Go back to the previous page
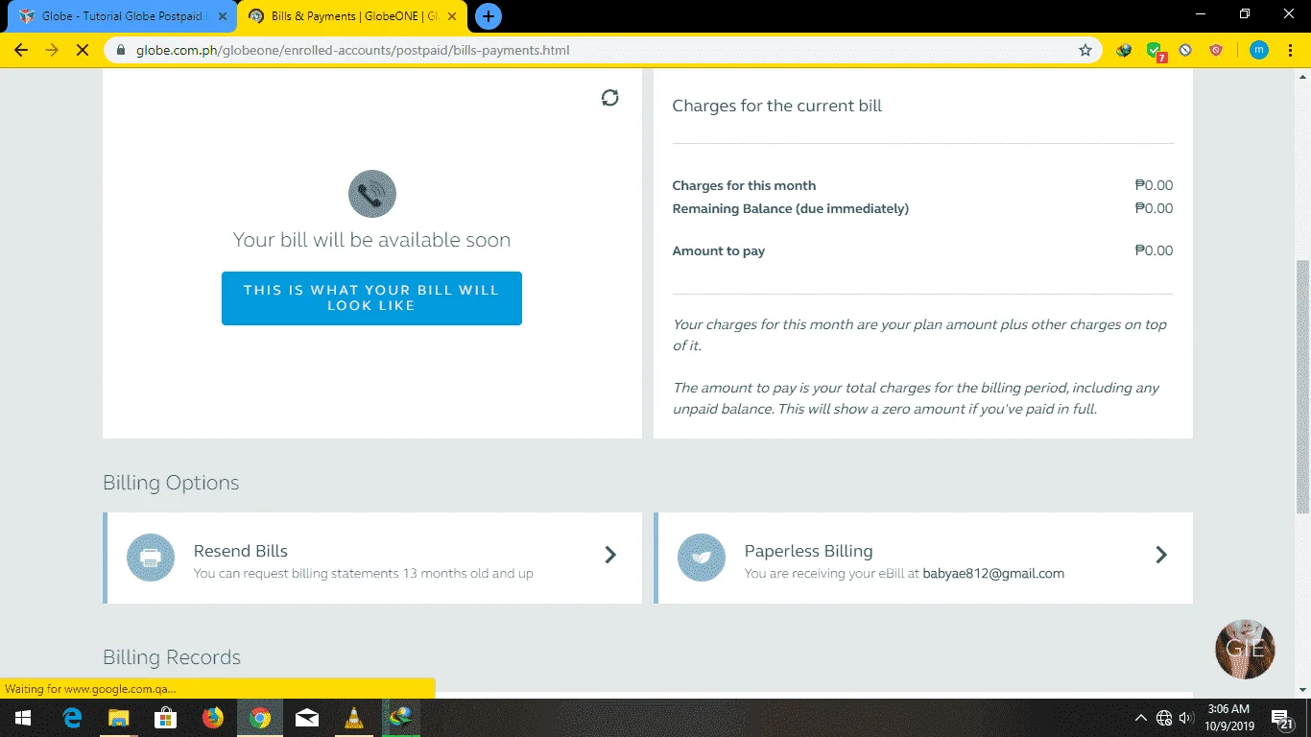This screenshot has height=737, width=1311. [21, 50]
